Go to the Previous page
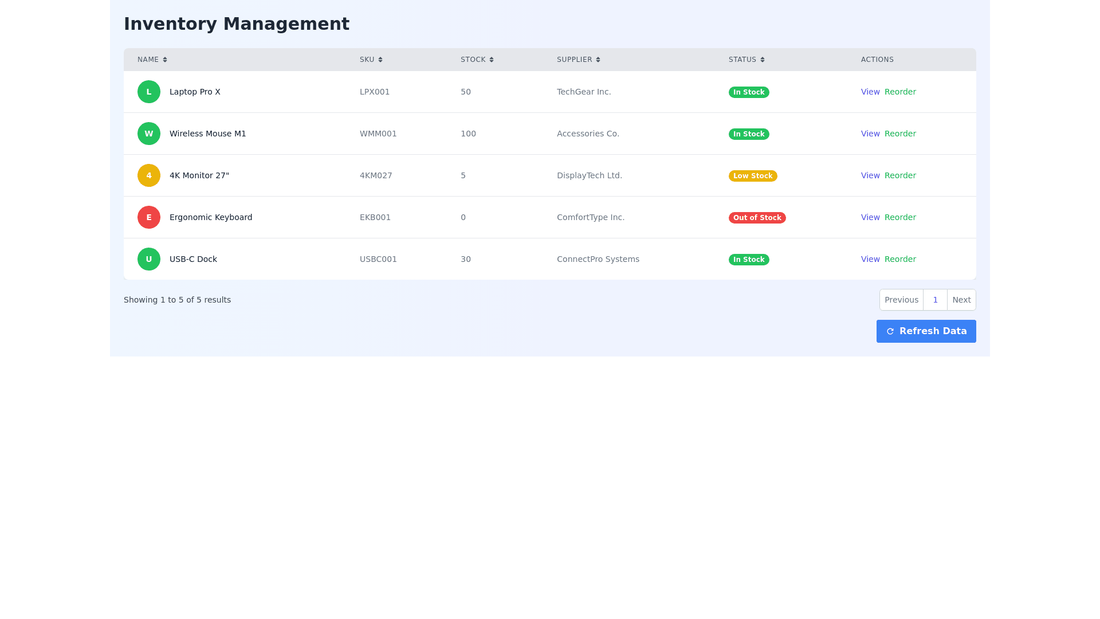The width and height of the screenshot is (1100, 619). coord(901,300)
